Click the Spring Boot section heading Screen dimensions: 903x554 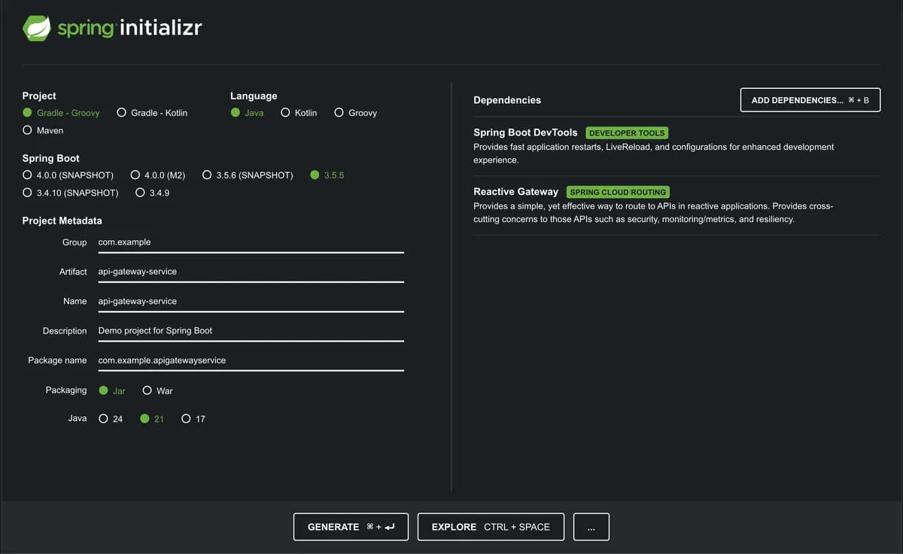[51, 158]
